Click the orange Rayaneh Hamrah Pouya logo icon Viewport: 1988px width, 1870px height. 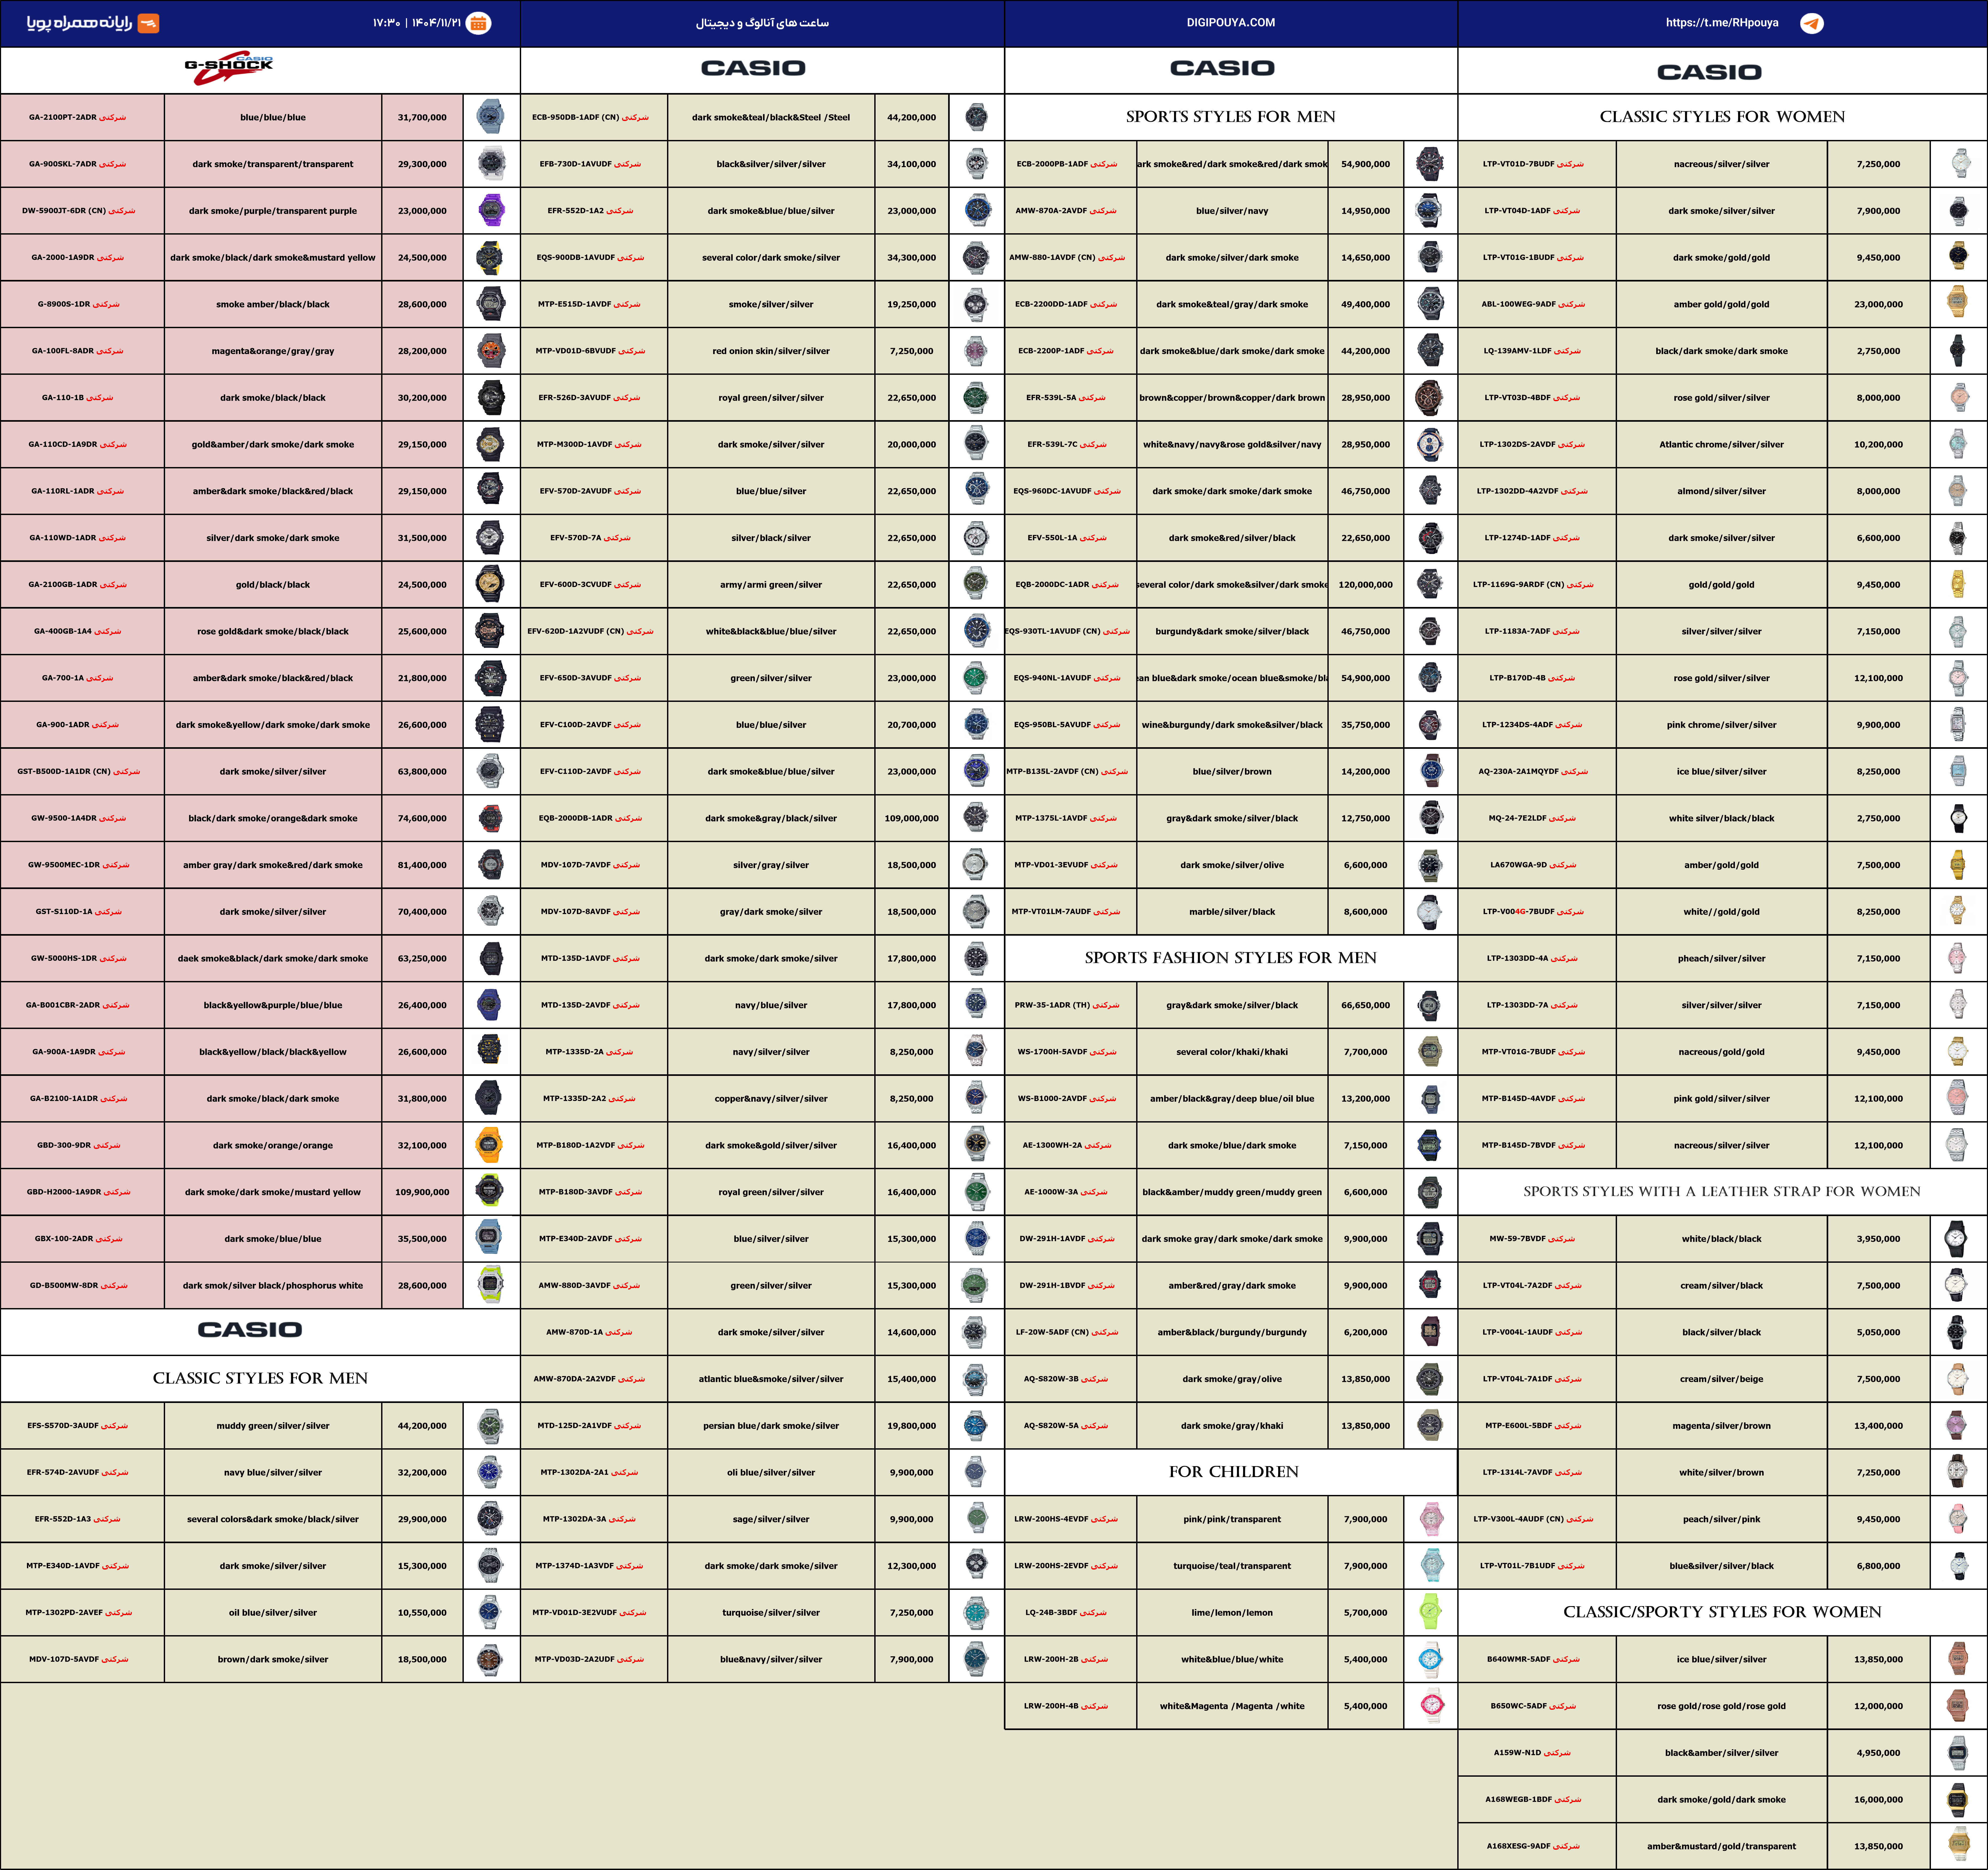(148, 23)
